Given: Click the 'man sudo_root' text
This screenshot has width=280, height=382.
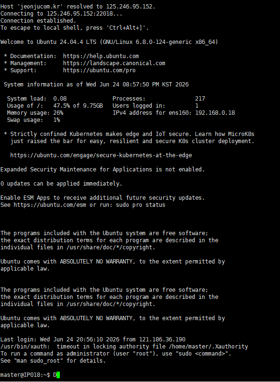Looking at the screenshot, I should point(40,361).
